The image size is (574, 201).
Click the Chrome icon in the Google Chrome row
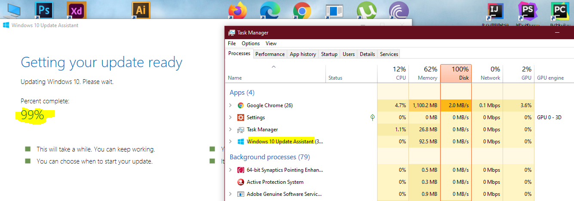click(241, 105)
